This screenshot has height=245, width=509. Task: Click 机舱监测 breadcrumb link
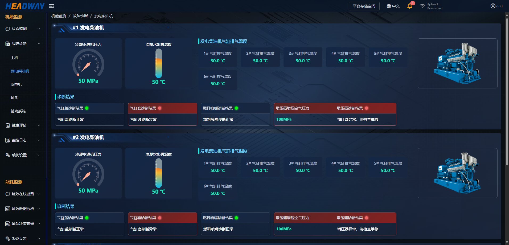(x=59, y=16)
